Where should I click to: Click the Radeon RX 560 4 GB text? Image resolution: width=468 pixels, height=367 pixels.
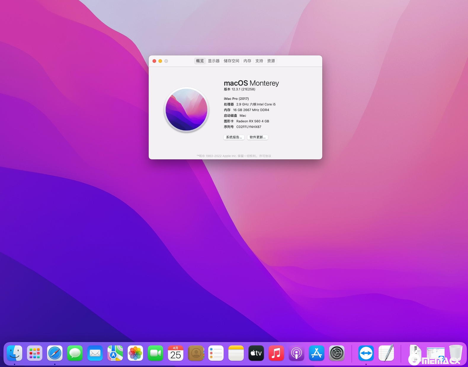click(253, 121)
